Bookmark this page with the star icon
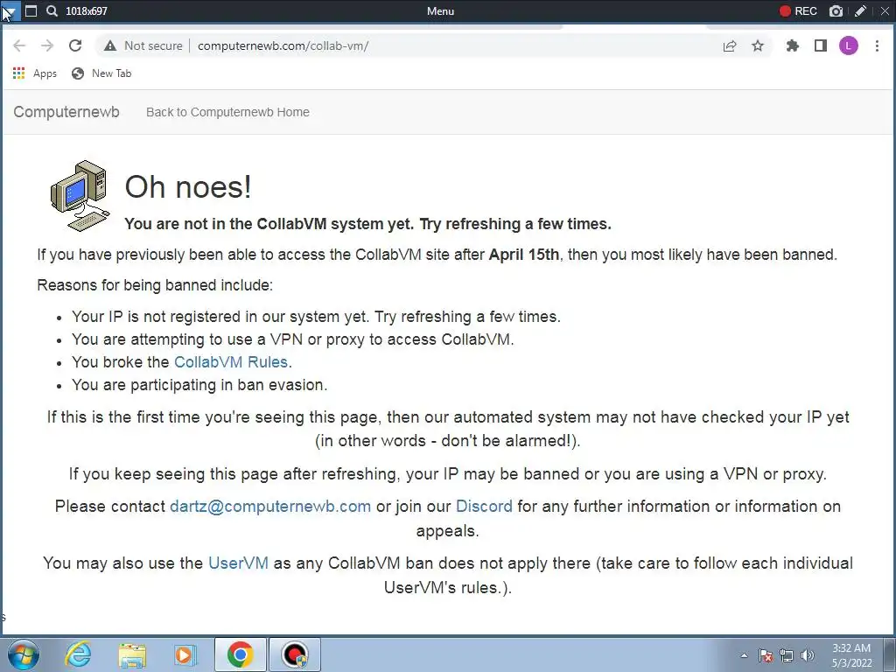Image resolution: width=896 pixels, height=672 pixels. click(758, 45)
